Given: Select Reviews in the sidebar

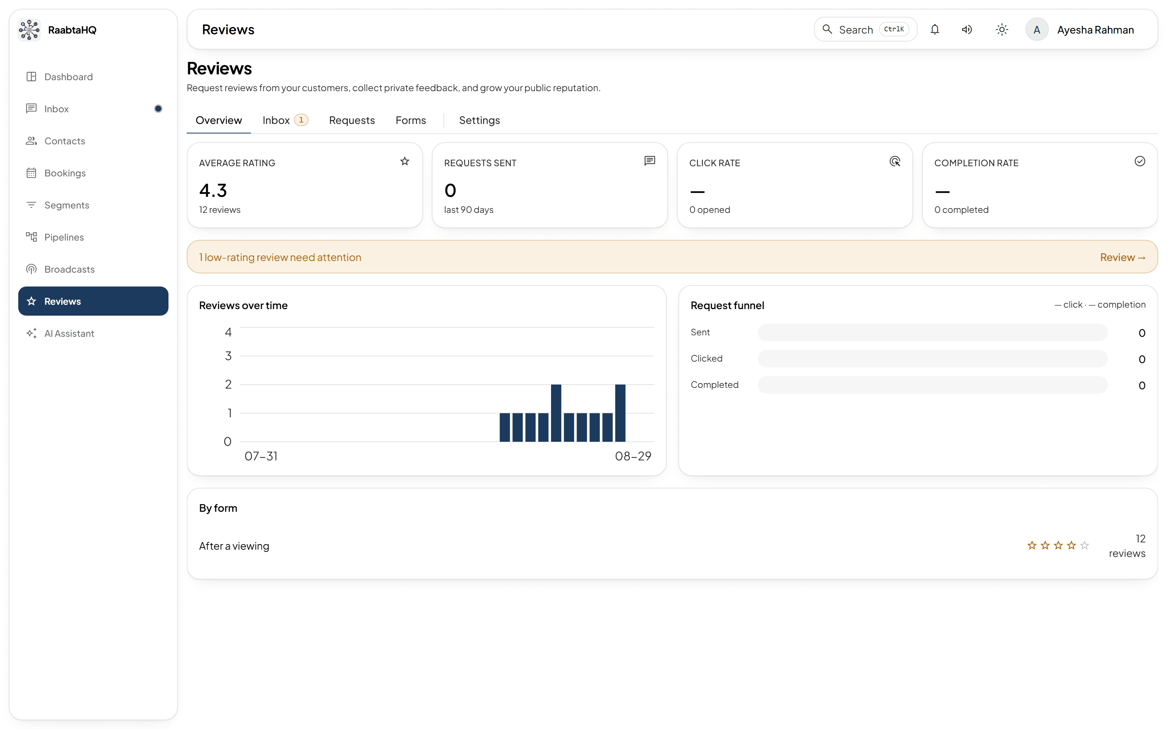Looking at the screenshot, I should (x=93, y=301).
